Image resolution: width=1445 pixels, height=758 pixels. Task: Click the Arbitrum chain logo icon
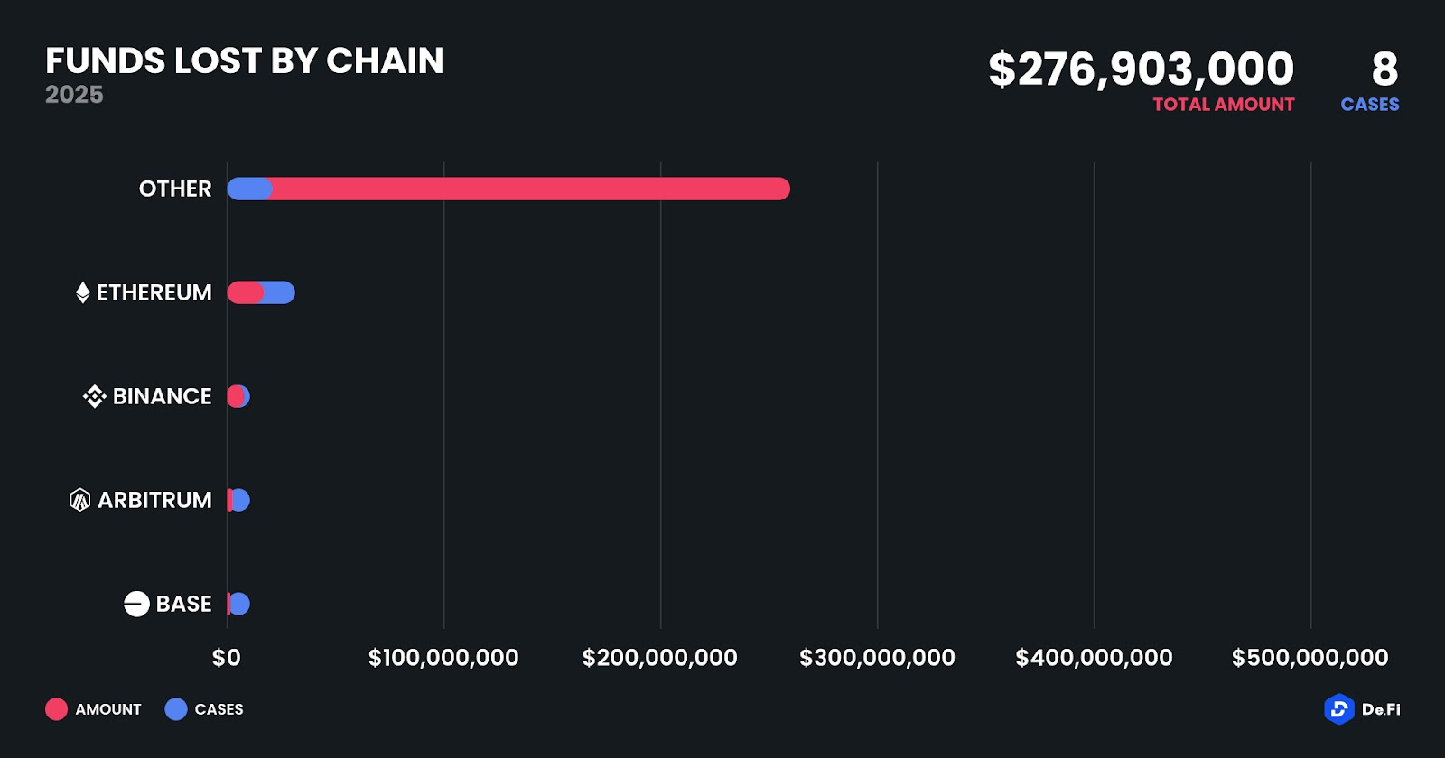[x=80, y=500]
